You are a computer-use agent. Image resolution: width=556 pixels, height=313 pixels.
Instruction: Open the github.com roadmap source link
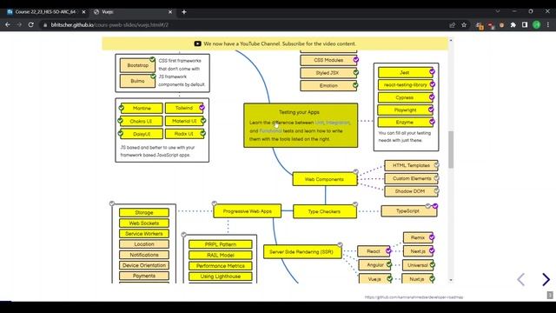click(x=414, y=297)
